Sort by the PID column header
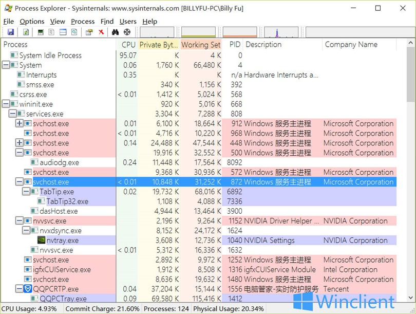Image resolution: width=416 pixels, height=314 pixels. point(233,45)
